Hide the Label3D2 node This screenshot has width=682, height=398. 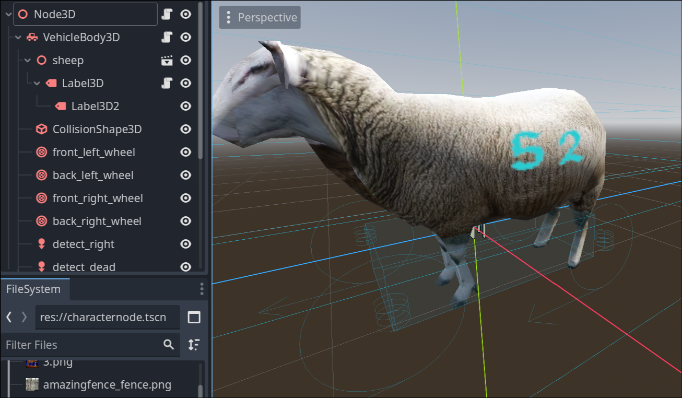[x=185, y=106]
